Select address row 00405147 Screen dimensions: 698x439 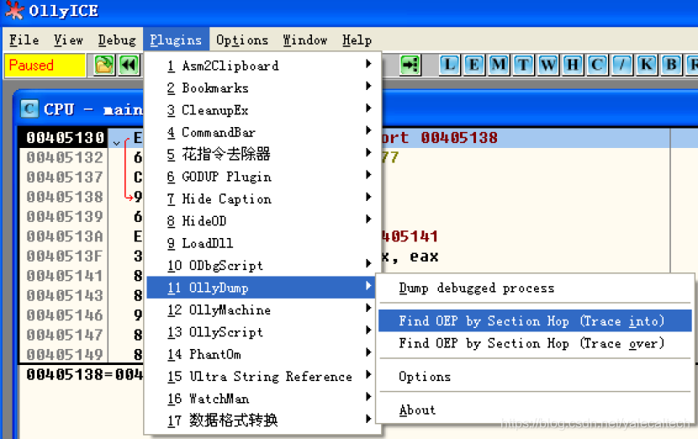pos(65,335)
